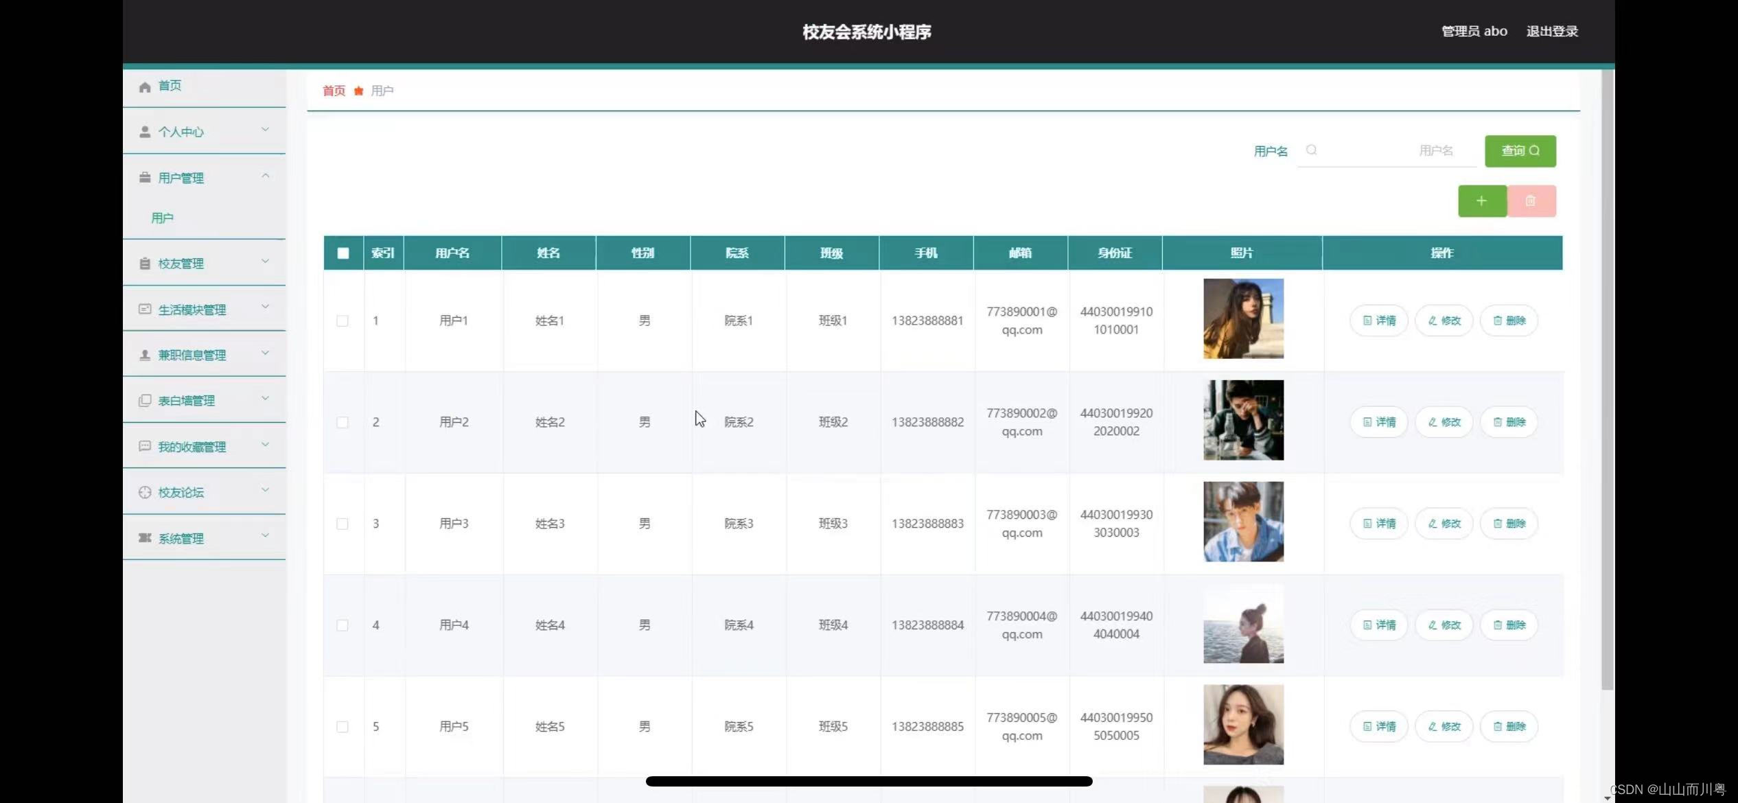Screen dimensions: 1738x803
Task: Click the home icon beside 首页 in sidebar
Action: pyautogui.click(x=145, y=86)
